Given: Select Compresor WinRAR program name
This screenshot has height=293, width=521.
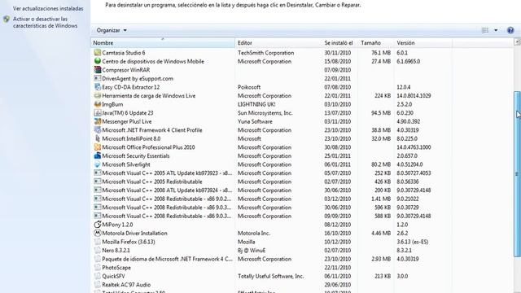Looking at the screenshot, I should click(x=126, y=70).
